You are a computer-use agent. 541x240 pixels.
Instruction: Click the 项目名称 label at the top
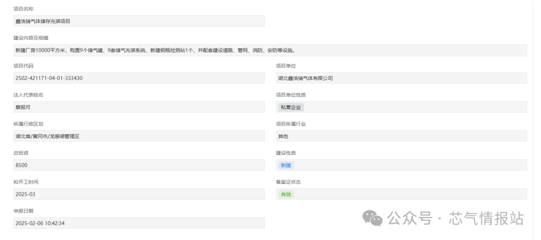(24, 9)
